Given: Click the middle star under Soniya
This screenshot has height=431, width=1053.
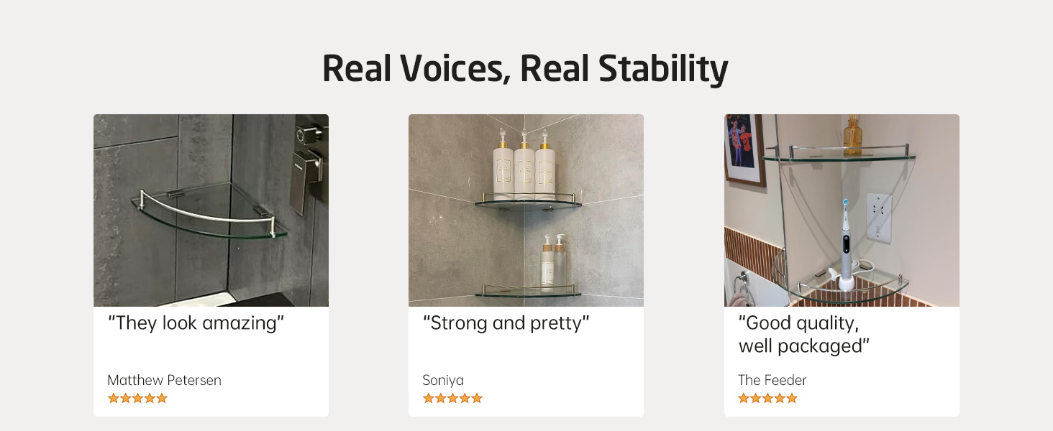Looking at the screenshot, I should point(452,398).
